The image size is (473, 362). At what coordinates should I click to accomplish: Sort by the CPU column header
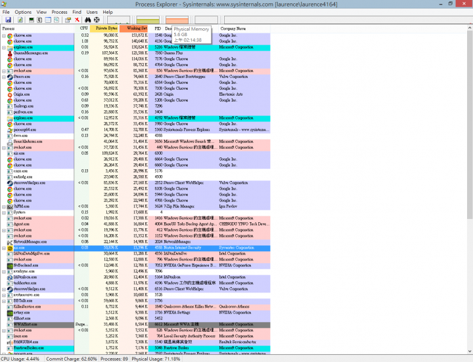(x=82, y=29)
